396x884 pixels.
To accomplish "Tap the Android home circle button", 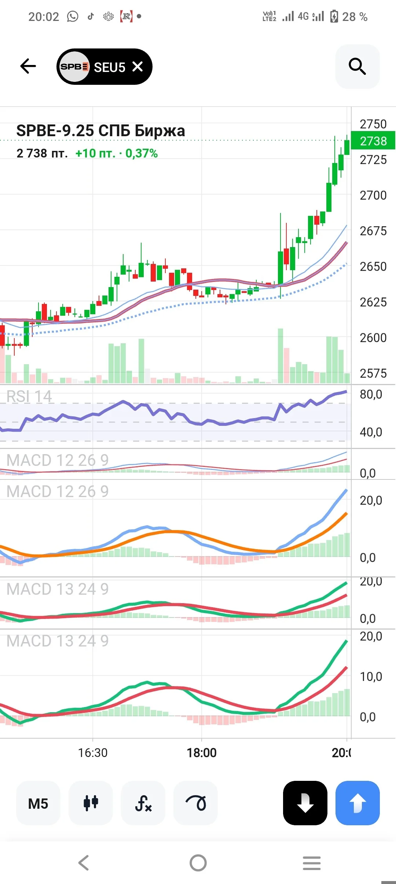I will 198,863.
